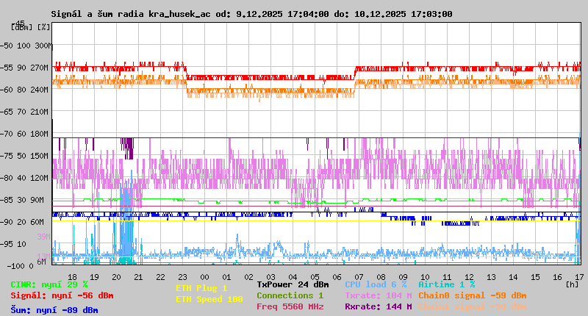Click the '150M' y-axis label
This screenshot has height=316, width=588.
coord(39,156)
